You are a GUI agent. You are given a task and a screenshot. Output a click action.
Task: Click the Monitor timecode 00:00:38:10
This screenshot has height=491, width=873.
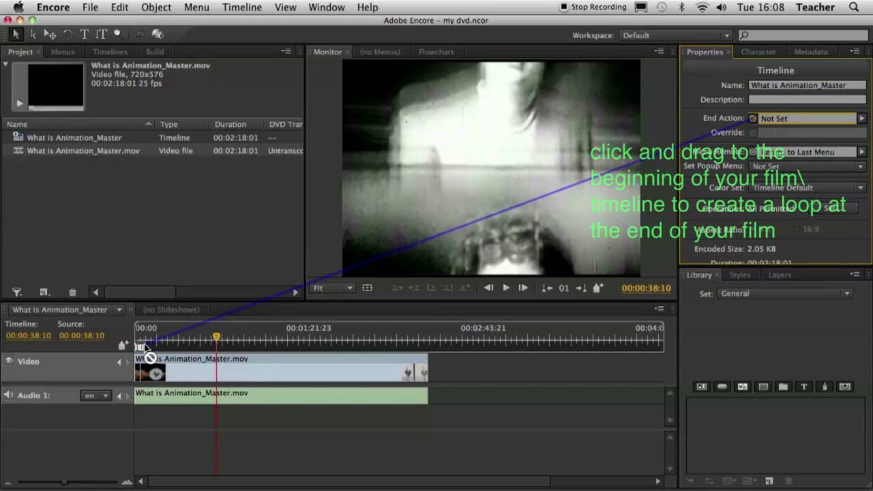(646, 288)
